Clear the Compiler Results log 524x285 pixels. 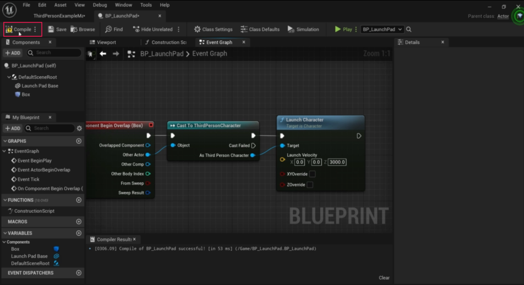point(384,278)
